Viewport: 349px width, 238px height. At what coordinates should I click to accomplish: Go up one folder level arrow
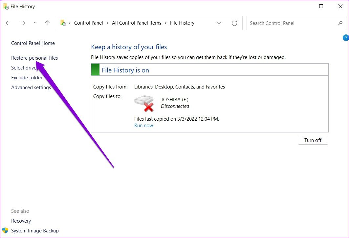point(47,23)
